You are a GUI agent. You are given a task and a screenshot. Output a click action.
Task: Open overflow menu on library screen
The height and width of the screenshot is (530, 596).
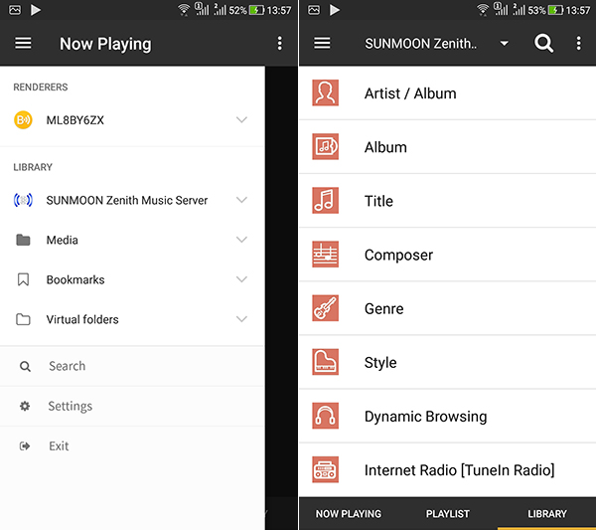point(578,44)
